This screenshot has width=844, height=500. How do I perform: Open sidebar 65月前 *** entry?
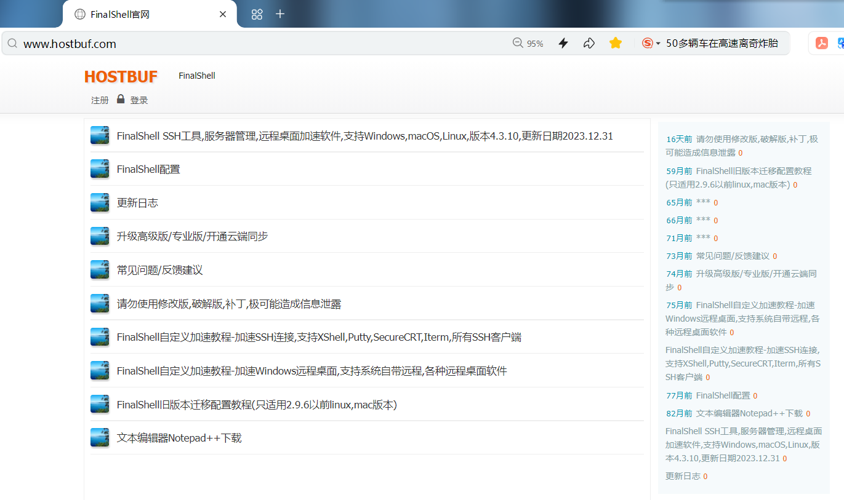pos(703,202)
